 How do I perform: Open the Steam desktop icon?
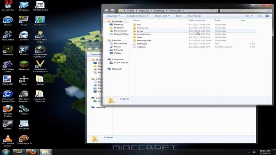click(8, 125)
